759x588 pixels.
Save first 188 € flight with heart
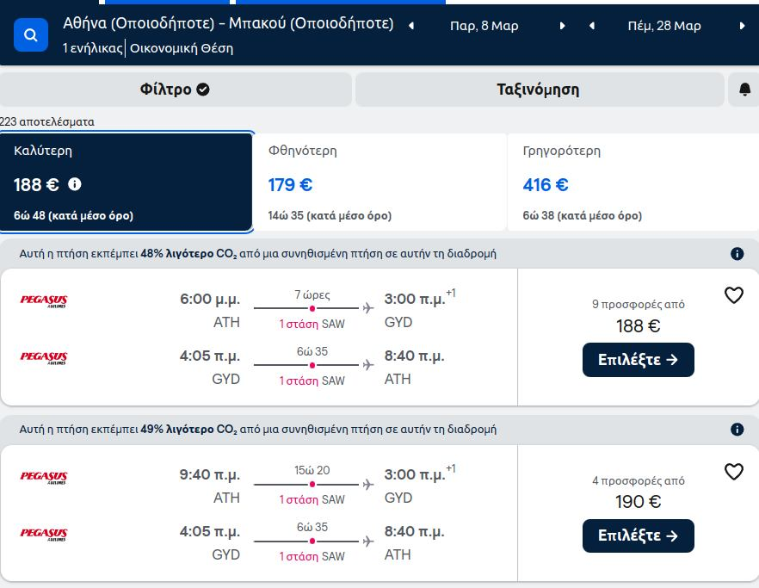point(733,295)
